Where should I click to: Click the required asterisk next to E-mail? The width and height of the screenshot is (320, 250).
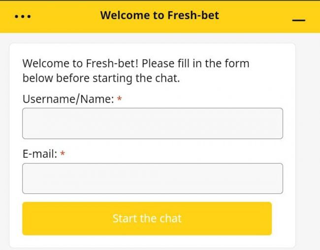63,155
